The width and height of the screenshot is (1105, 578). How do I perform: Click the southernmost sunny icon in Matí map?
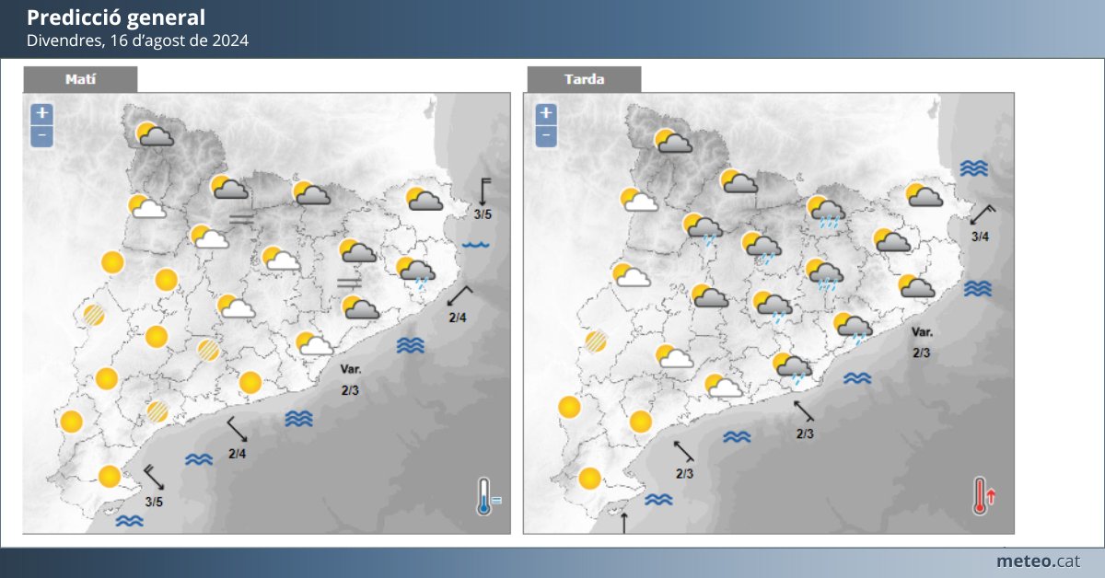(110, 476)
